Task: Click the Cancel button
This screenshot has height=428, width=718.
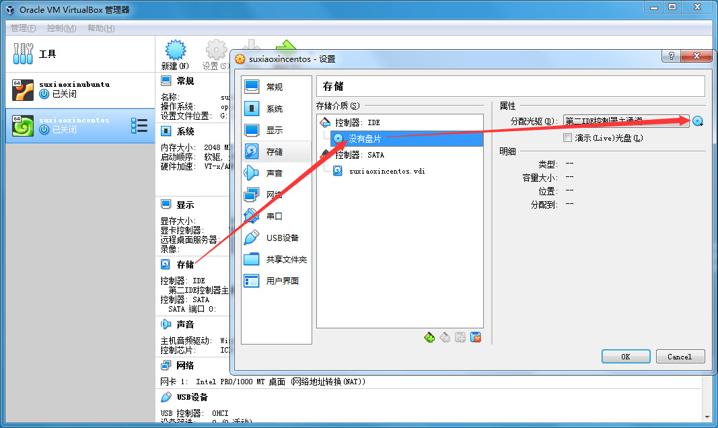Action: (x=680, y=357)
